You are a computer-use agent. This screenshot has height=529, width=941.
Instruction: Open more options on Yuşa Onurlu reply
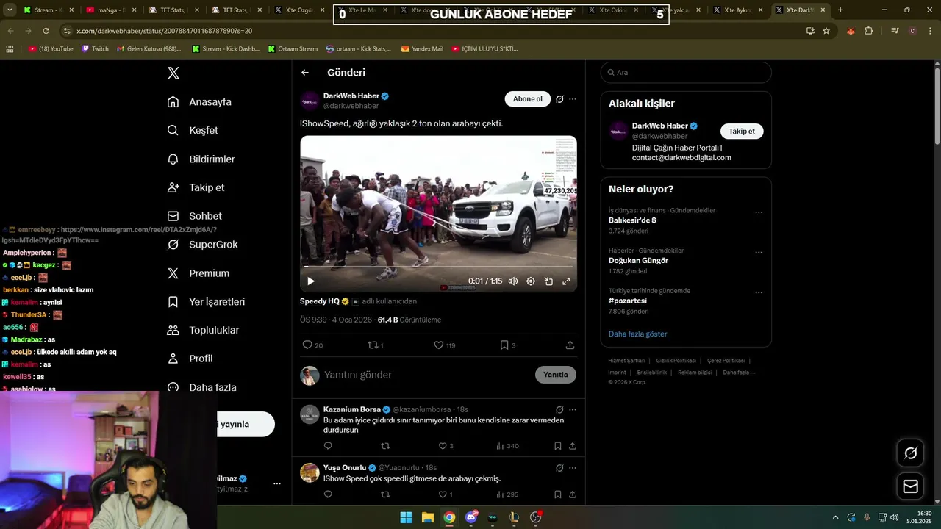click(573, 467)
